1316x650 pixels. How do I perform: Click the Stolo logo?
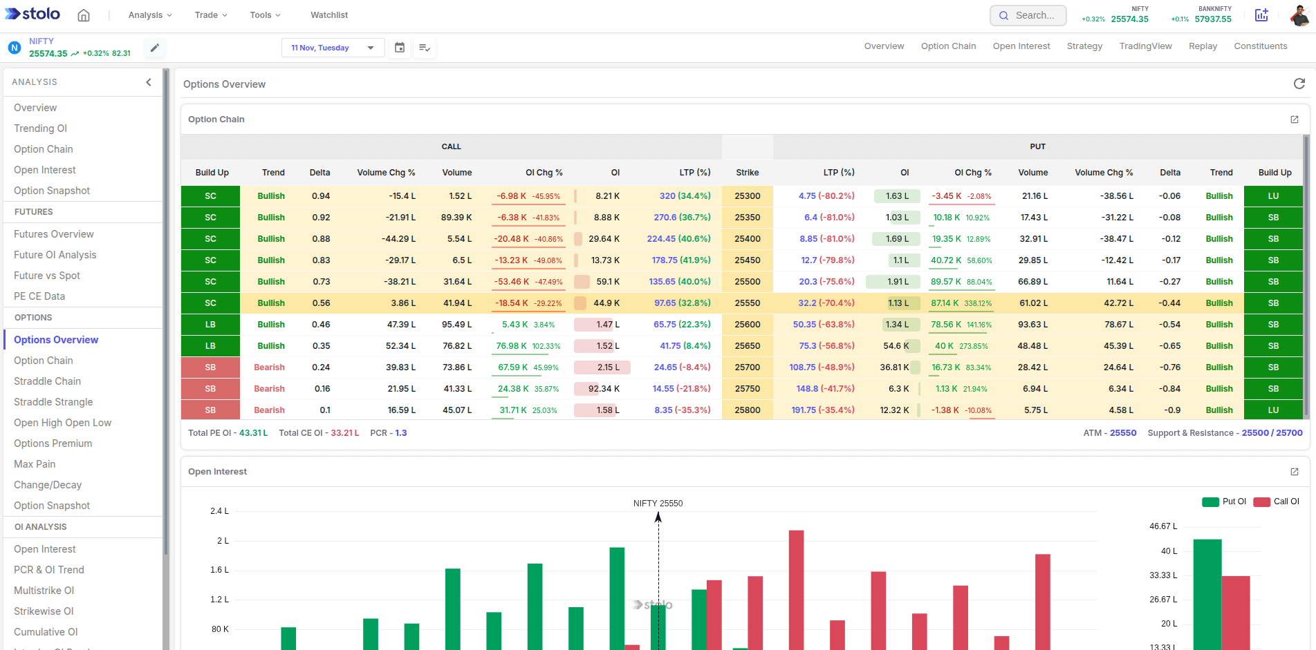(x=32, y=14)
